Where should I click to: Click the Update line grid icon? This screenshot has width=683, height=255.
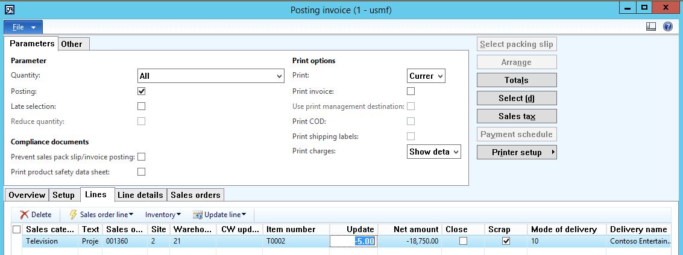click(x=198, y=215)
